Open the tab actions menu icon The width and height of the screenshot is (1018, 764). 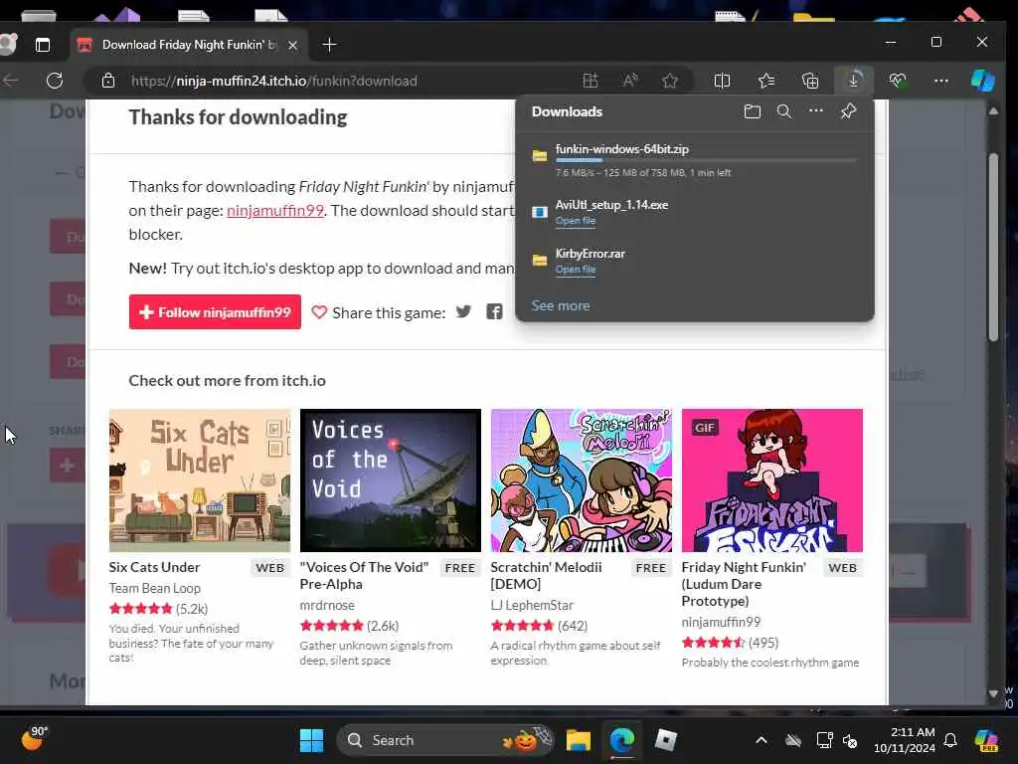pyautogui.click(x=43, y=45)
